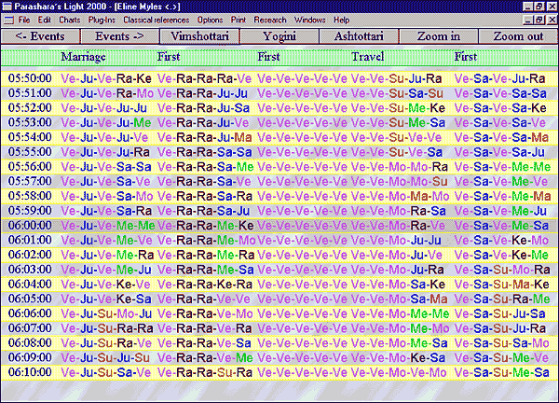This screenshot has height=403, width=559.
Task: Click the First header above Ve-Ra-Ra column
Action: 169,57
